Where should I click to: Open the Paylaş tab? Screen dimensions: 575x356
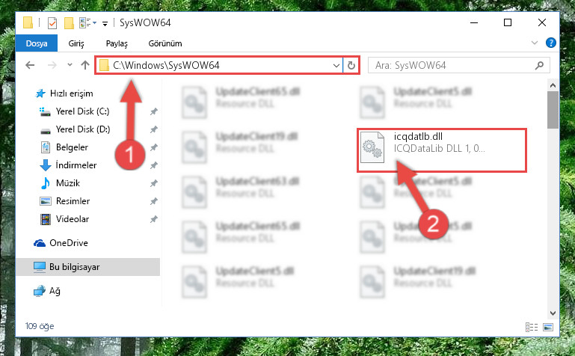pos(117,43)
